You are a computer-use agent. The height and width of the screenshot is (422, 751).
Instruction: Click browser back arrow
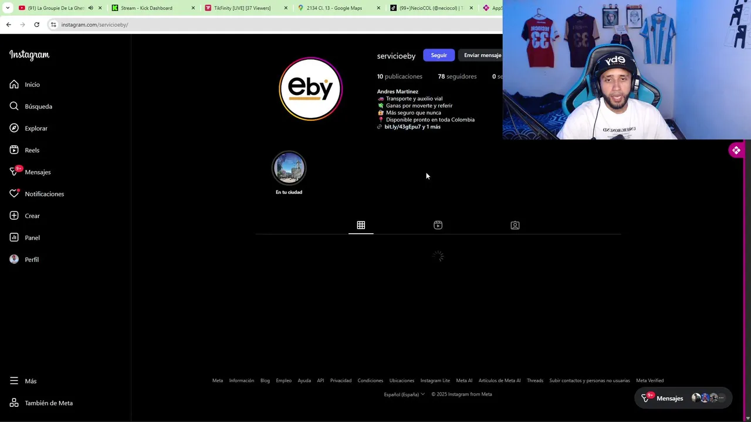tap(8, 25)
